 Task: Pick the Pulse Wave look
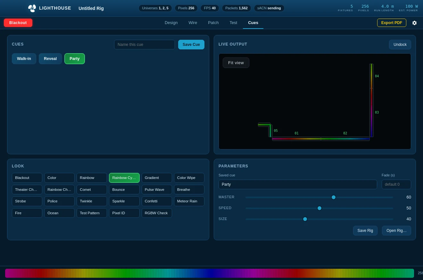[x=157, y=190]
